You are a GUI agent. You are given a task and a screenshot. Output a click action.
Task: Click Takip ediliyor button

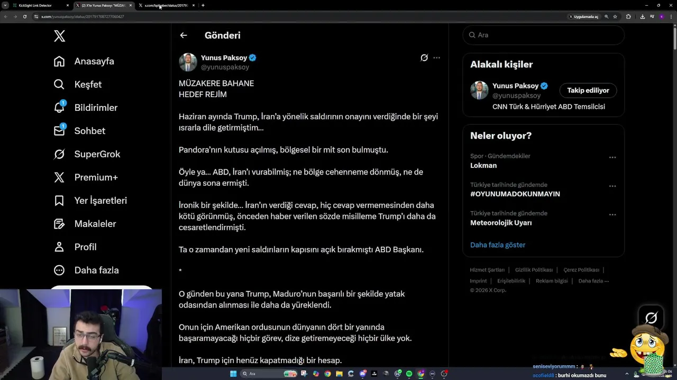pos(588,90)
